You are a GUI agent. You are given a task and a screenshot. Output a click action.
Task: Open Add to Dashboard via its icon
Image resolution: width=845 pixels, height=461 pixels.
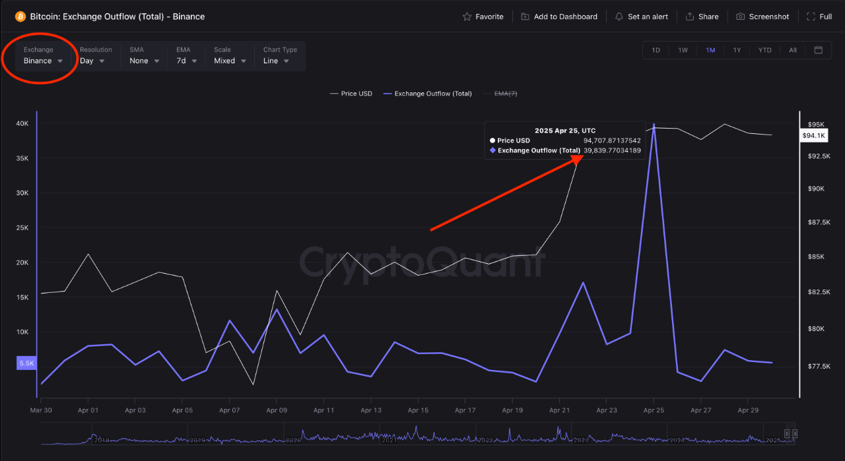(525, 16)
